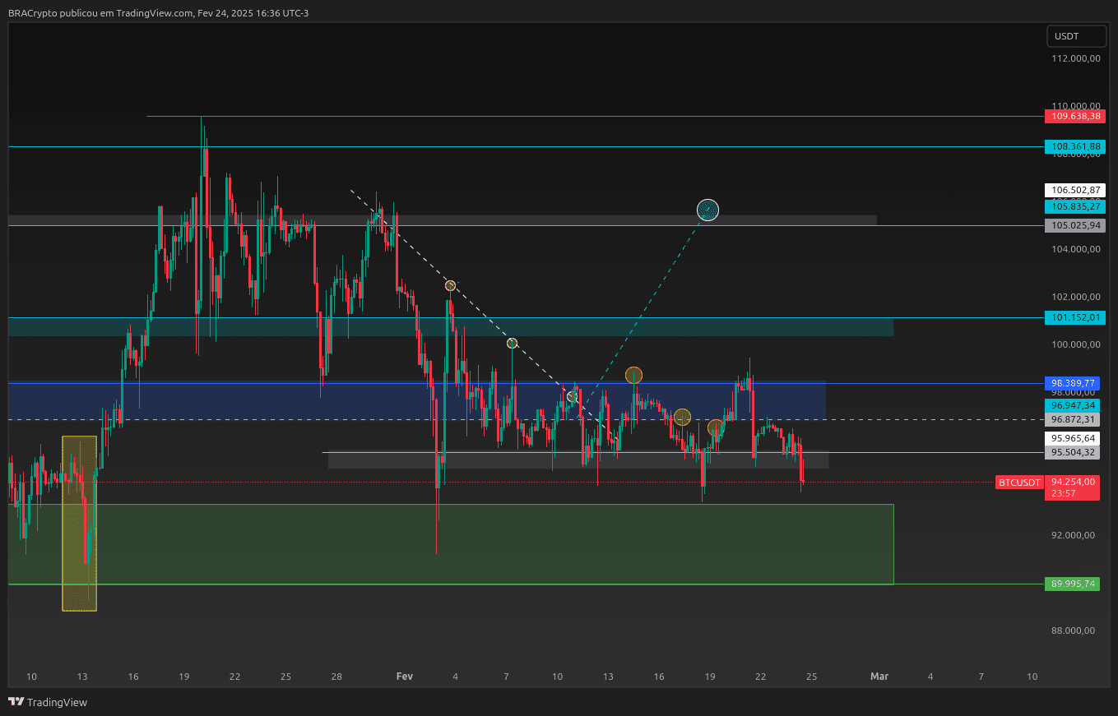Click the cyan 101.152,01 price label
Viewport: 1118px width, 716px height.
(x=1075, y=317)
